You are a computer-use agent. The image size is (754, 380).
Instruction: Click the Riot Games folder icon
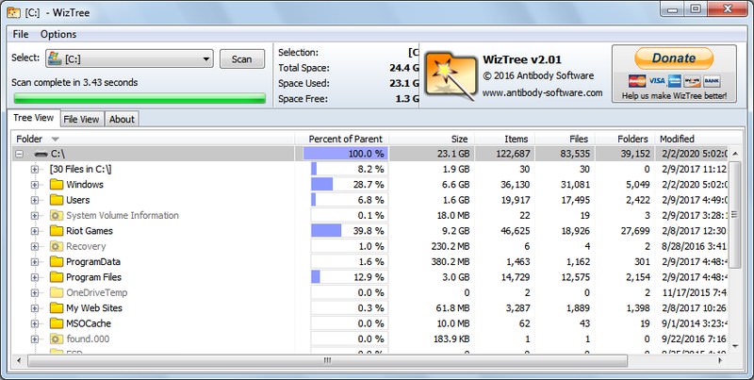[x=57, y=230]
